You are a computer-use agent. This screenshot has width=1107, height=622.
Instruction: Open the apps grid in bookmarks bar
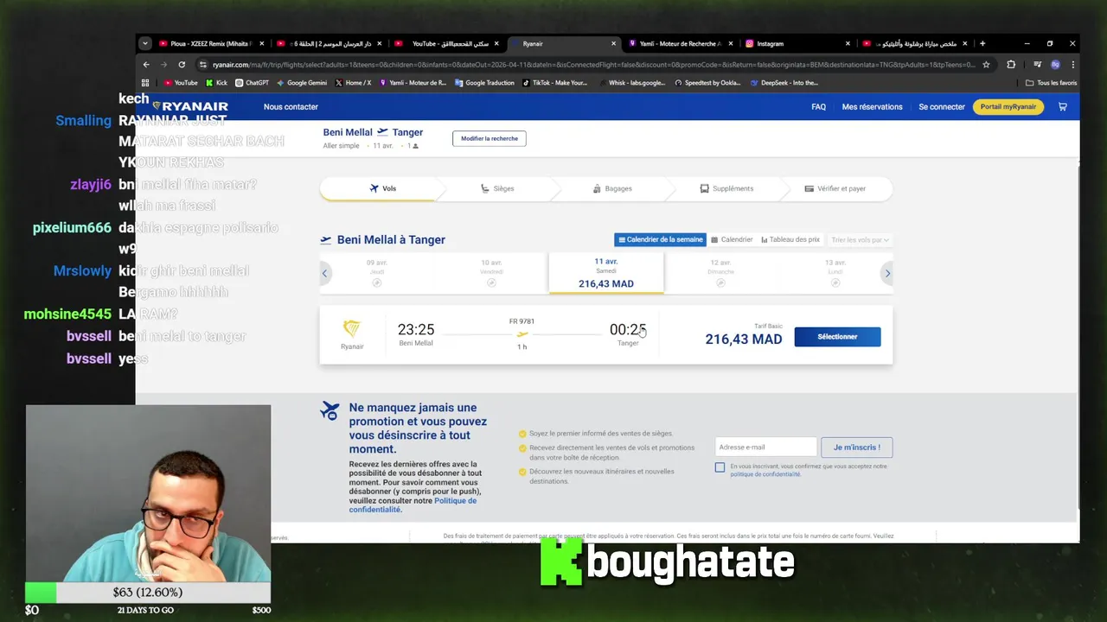(x=145, y=83)
